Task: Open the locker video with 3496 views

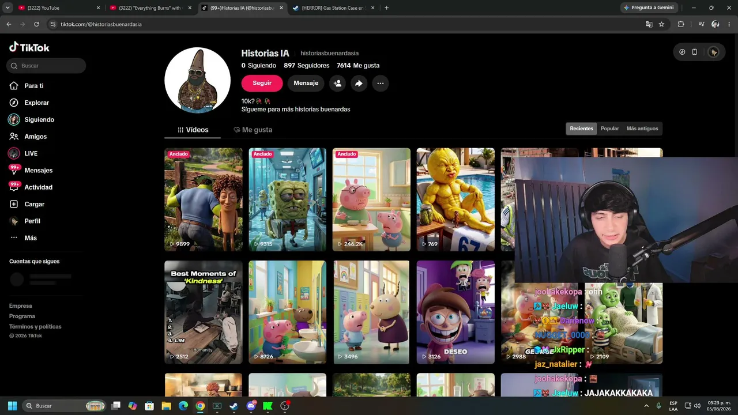Action: click(371, 312)
